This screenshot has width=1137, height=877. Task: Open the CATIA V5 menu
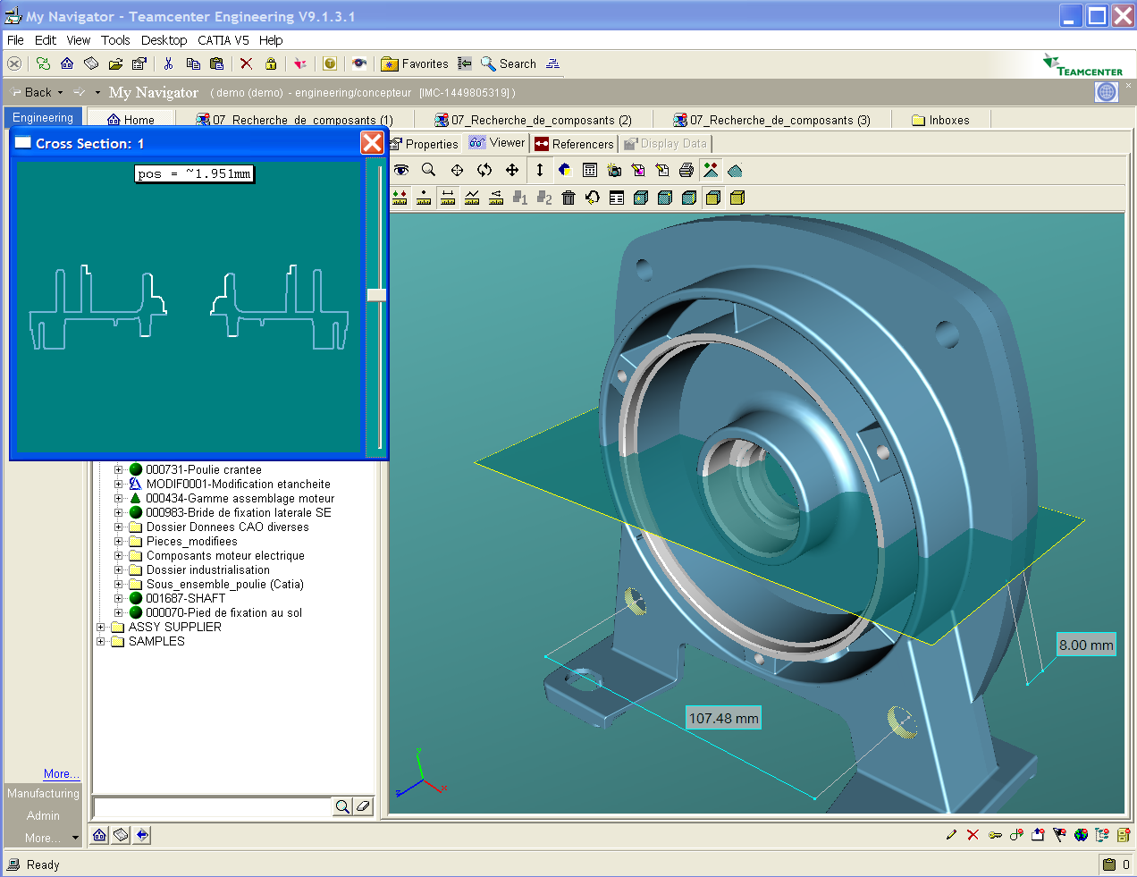pos(223,40)
